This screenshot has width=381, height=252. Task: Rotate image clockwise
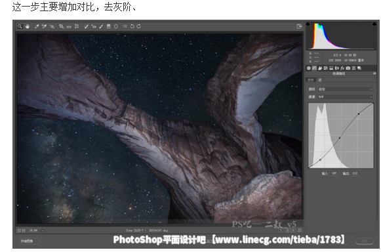point(139,26)
